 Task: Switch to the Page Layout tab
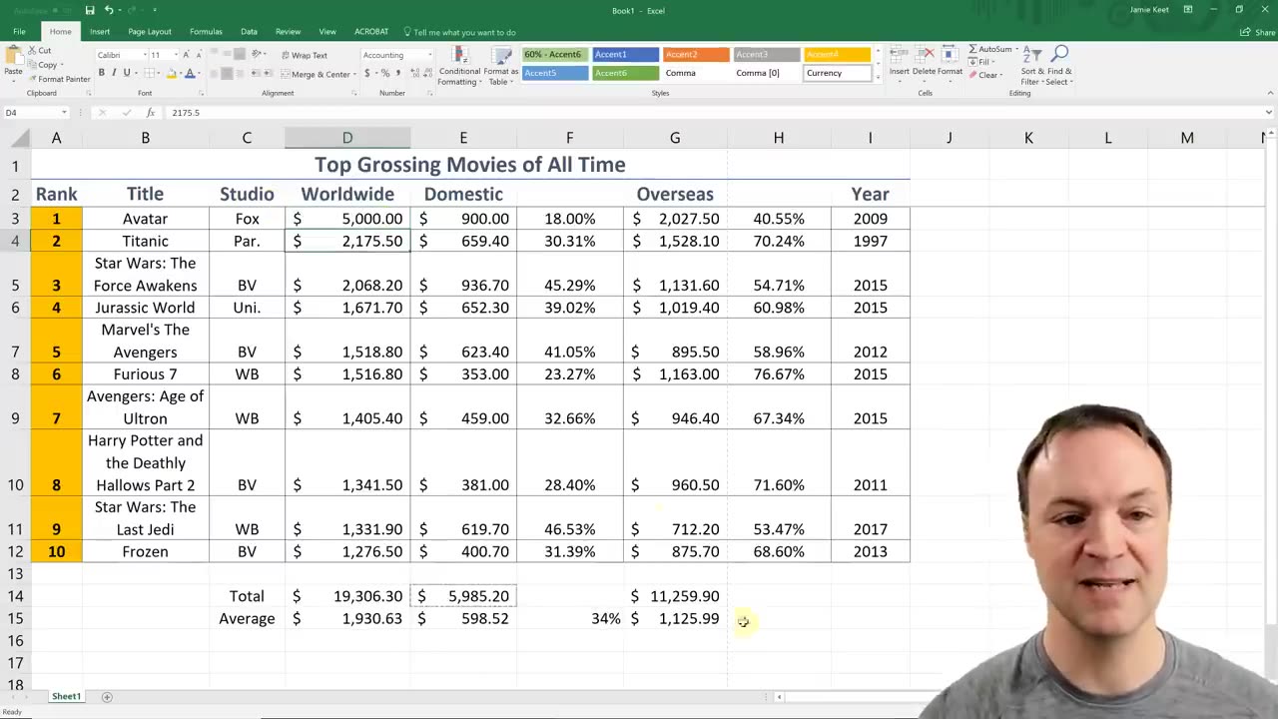coord(150,32)
